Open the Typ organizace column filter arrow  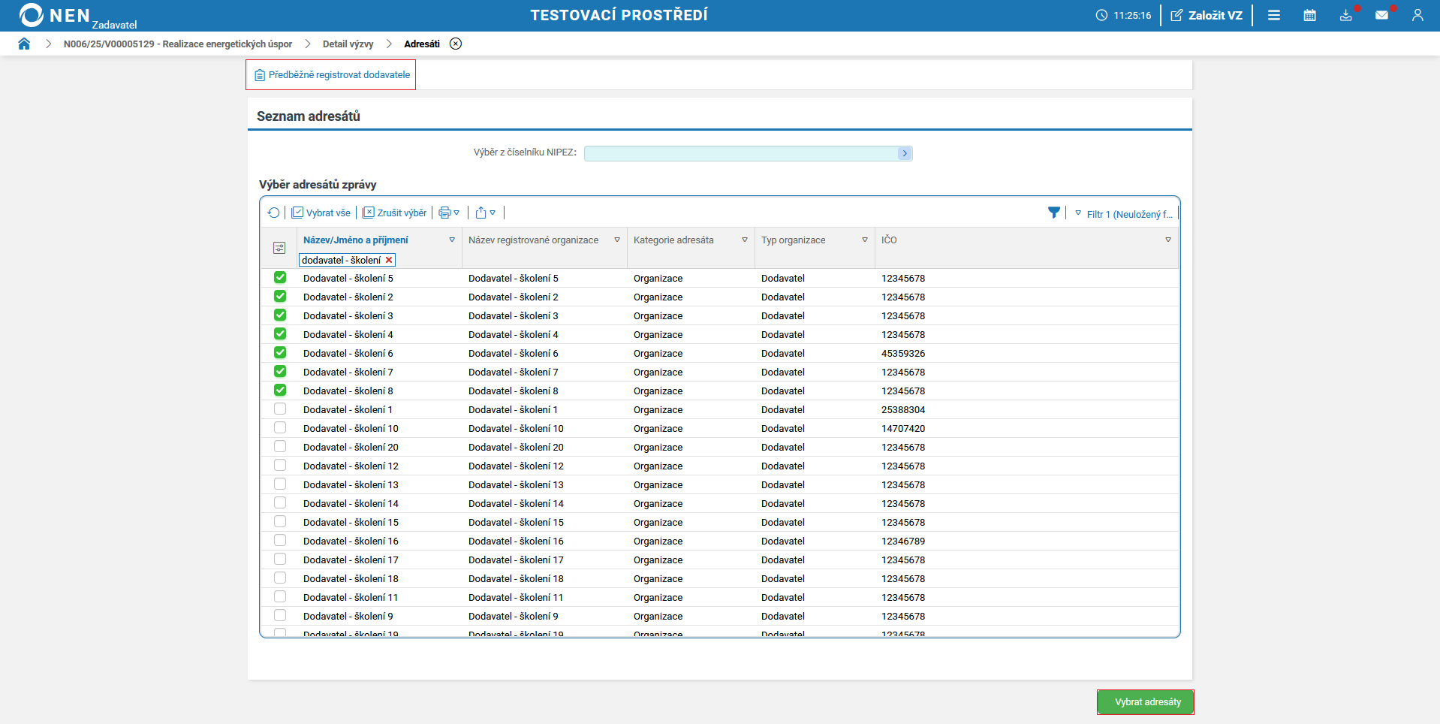(x=864, y=240)
